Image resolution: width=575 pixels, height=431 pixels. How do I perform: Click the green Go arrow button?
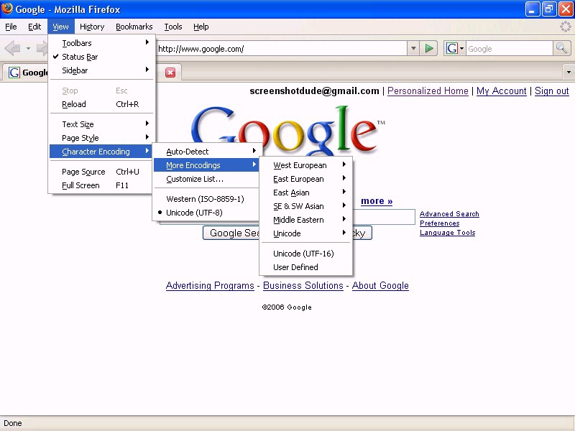[x=429, y=49]
